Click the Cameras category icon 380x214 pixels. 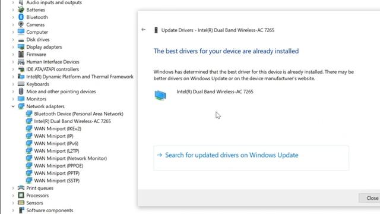pos(21,24)
